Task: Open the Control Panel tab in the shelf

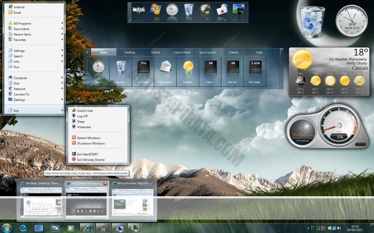Action: tap(182, 52)
